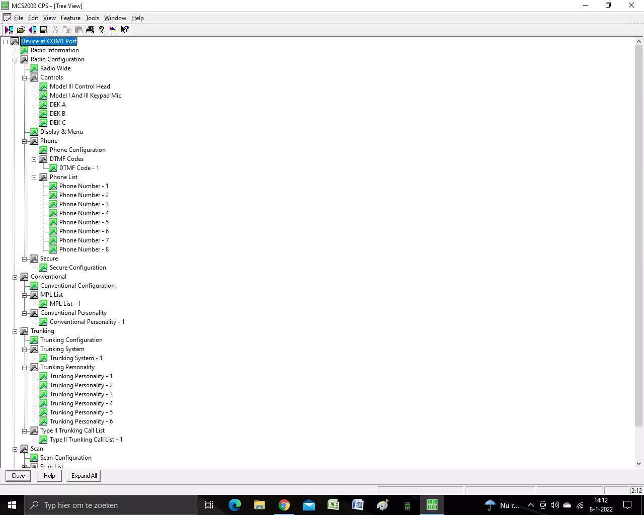The image size is (644, 515).
Task: Collapse the DTMF Codes node
Action: [x=34, y=159]
